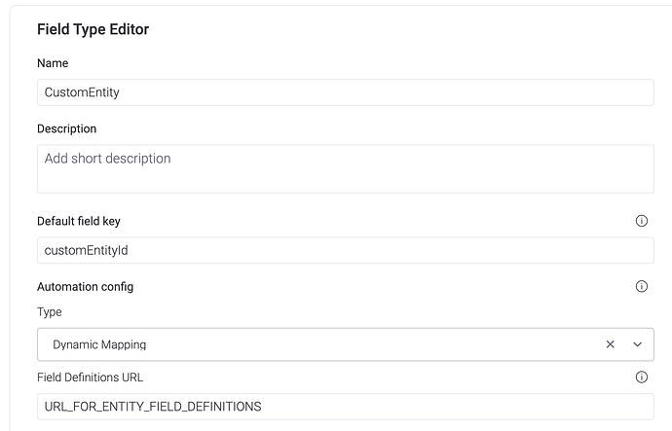672x431 pixels.
Task: Click the Field Definitions URL label text
Action: click(90, 377)
